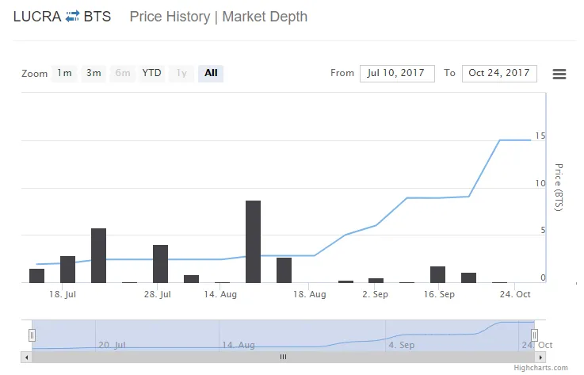Click the BTS asset name
The width and height of the screenshot is (584, 375).
(97, 17)
